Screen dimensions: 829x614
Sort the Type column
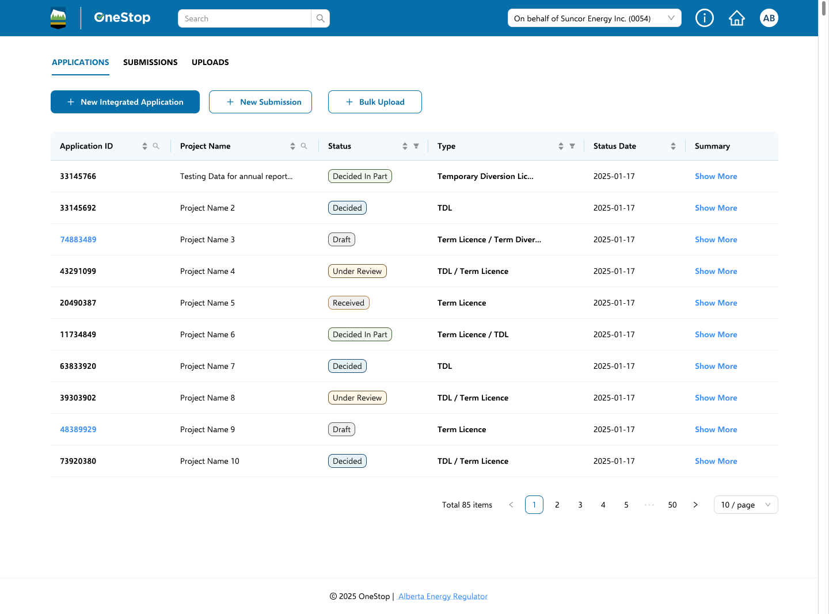coord(561,146)
